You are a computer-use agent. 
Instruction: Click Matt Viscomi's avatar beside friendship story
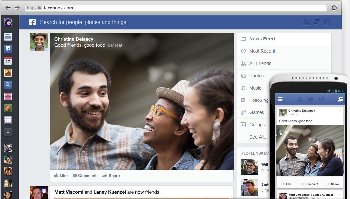[39, 192]
